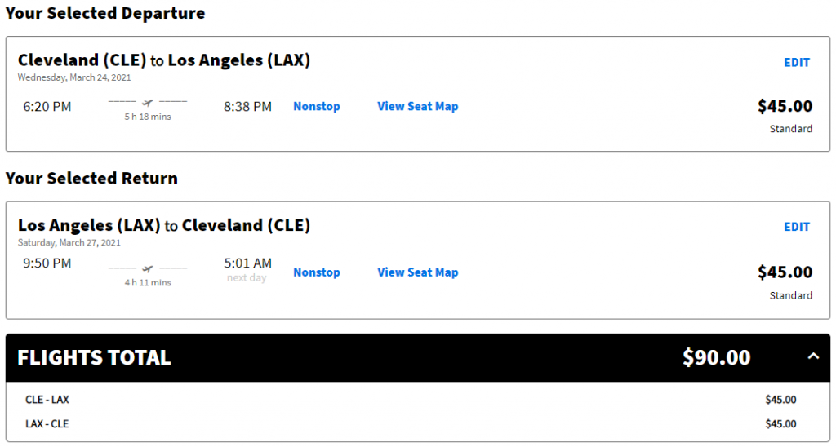Click the Wednesday, March 24, 2021 date
The width and height of the screenshot is (836, 447).
(x=74, y=77)
